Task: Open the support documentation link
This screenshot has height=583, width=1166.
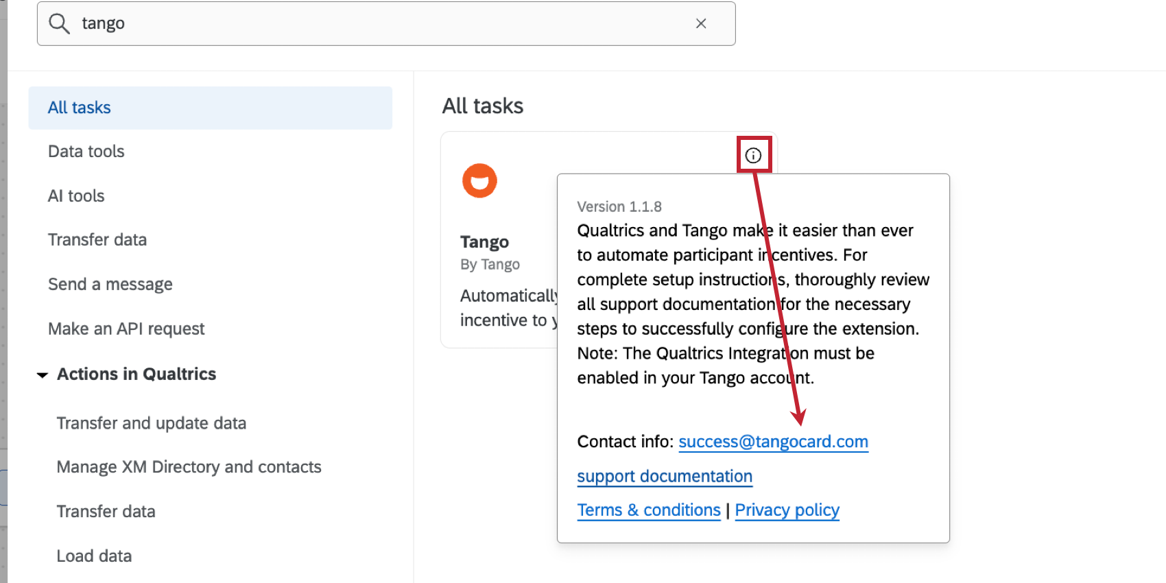Action: [x=665, y=477]
